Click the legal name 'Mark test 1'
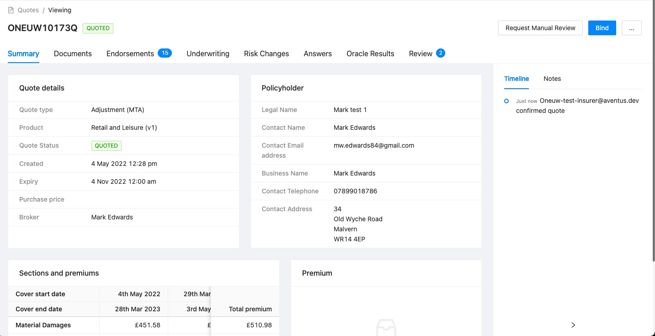This screenshot has height=336, width=655. [350, 110]
